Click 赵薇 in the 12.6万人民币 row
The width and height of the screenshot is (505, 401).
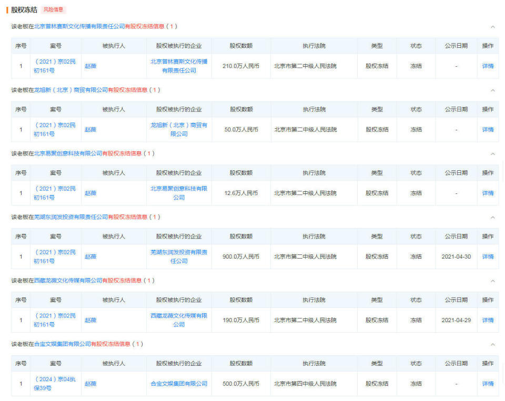90,193
